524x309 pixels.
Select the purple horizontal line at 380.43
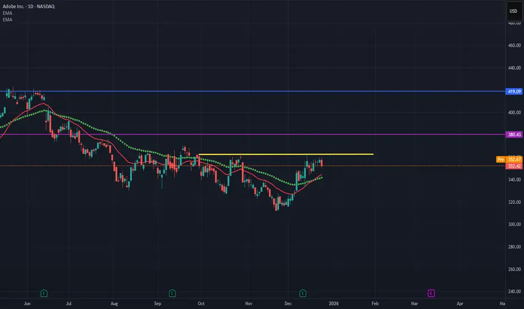[x=252, y=134]
